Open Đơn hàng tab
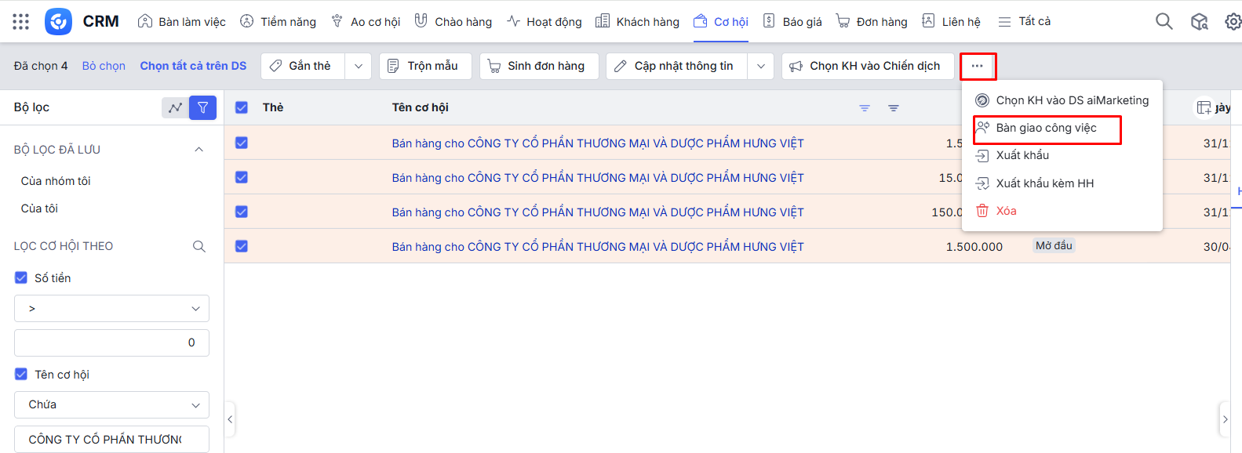 click(872, 22)
